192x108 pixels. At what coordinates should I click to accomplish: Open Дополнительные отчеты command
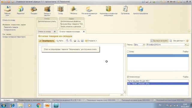coord(47,21)
